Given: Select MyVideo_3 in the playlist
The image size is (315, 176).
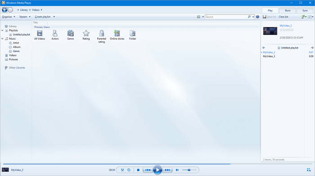Looking at the screenshot, I should (x=288, y=56).
